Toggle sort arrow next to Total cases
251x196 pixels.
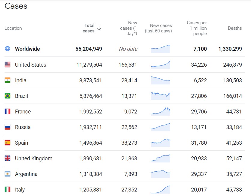(x=99, y=28)
